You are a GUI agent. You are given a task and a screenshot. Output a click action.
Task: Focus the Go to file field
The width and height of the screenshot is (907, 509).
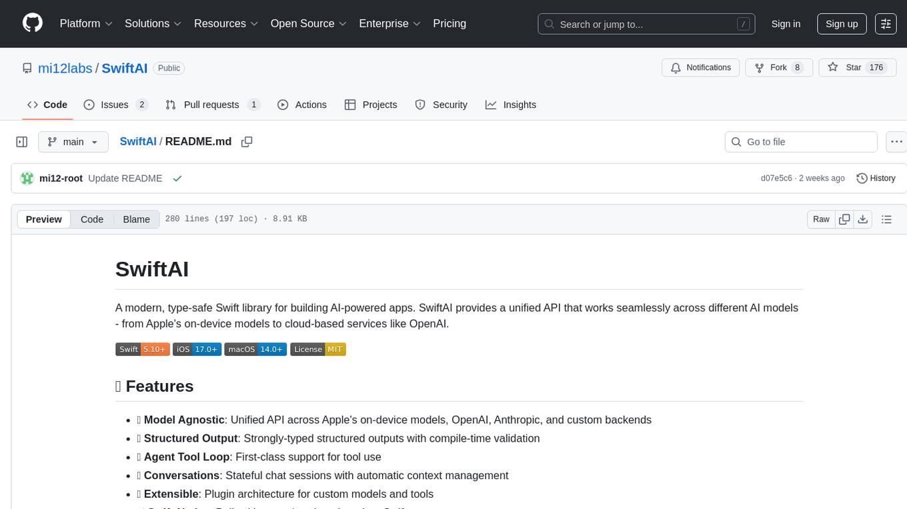point(801,142)
